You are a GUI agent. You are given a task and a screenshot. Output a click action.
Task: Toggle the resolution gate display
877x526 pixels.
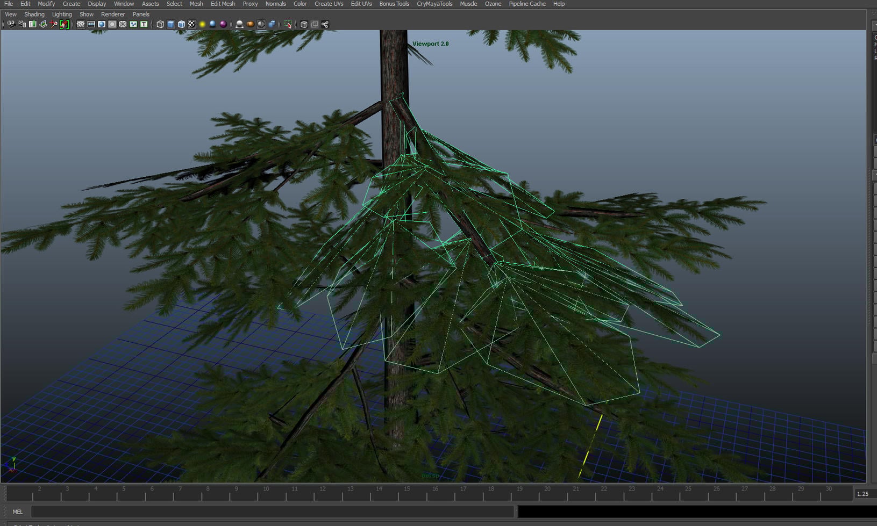(102, 24)
